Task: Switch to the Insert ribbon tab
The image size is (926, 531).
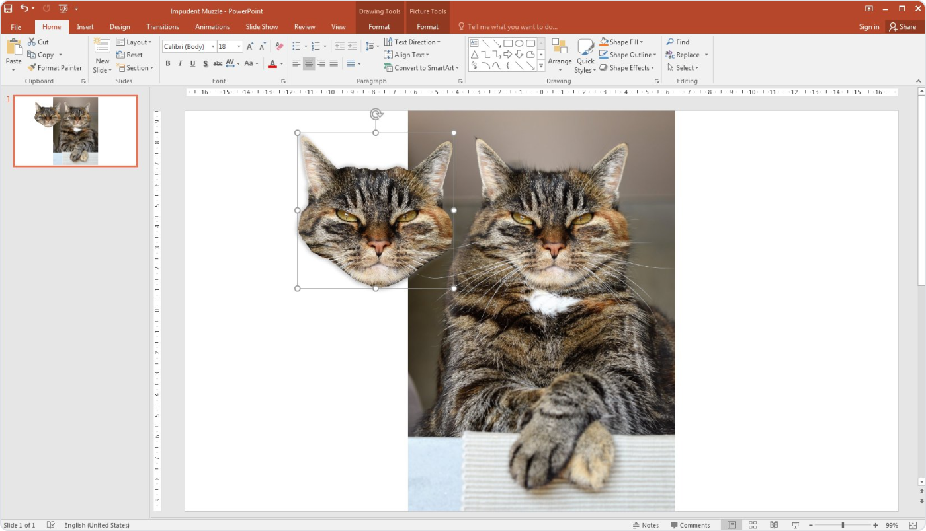Action: [x=85, y=26]
